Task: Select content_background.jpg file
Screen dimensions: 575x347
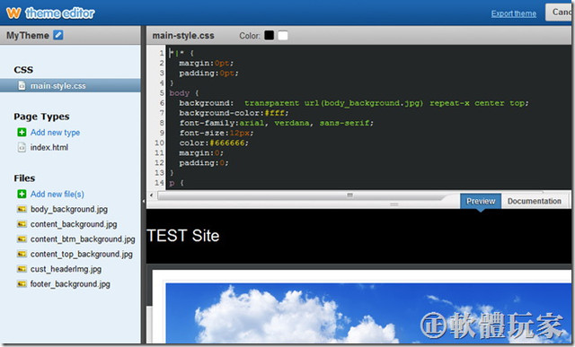Action: 74,224
